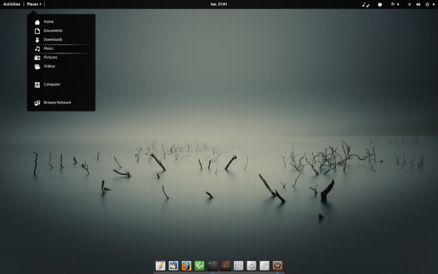Mute sound via the volume indicator
The height and width of the screenshot is (274, 438).
coord(418,5)
